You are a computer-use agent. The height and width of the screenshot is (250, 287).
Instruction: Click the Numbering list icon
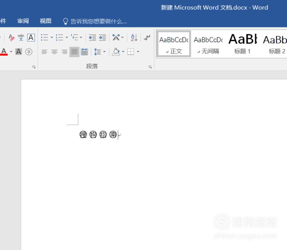coord(59,37)
